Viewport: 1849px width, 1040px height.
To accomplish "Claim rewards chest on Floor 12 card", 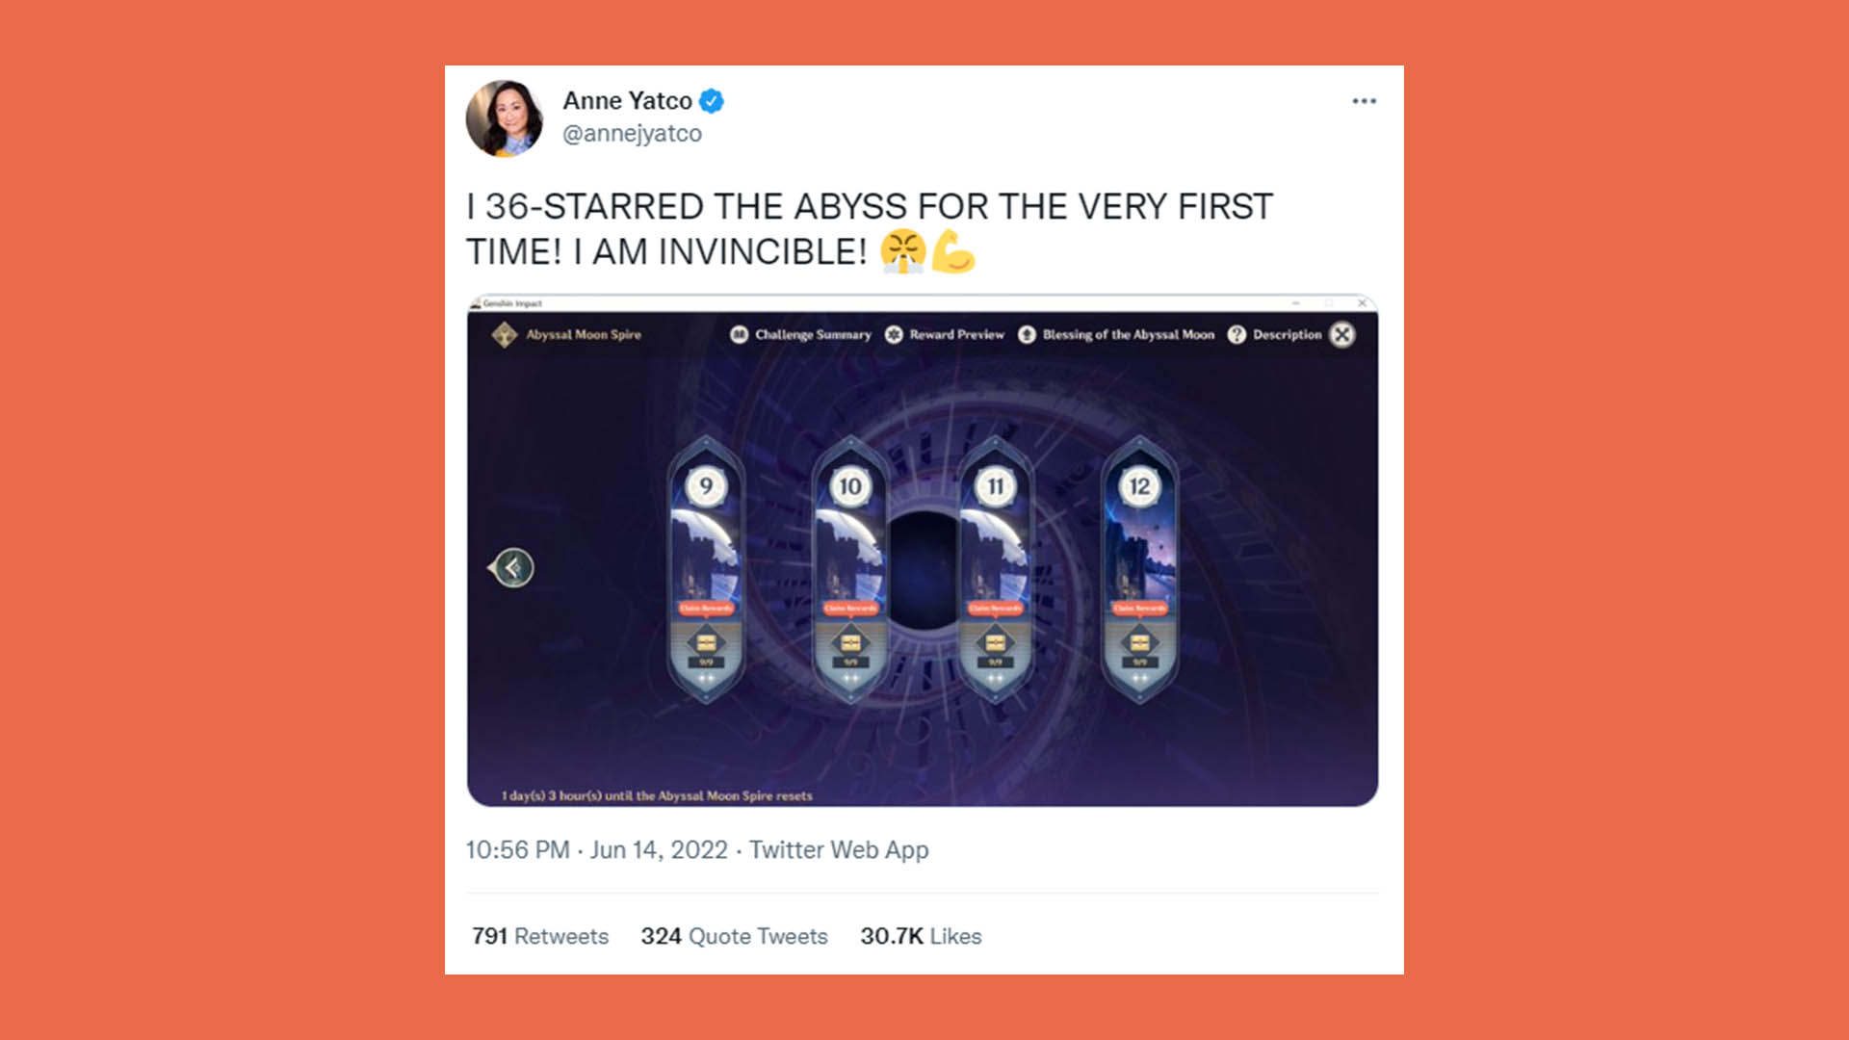I will [1139, 642].
